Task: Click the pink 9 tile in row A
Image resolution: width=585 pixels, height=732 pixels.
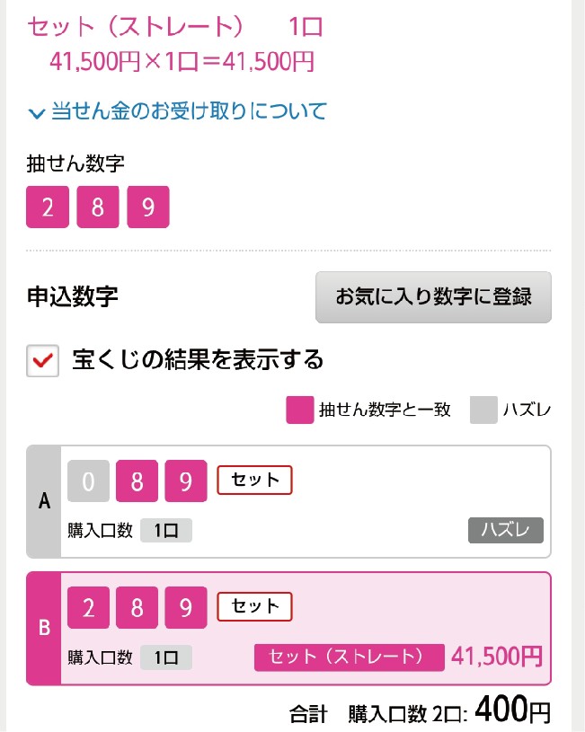Action: (x=186, y=481)
